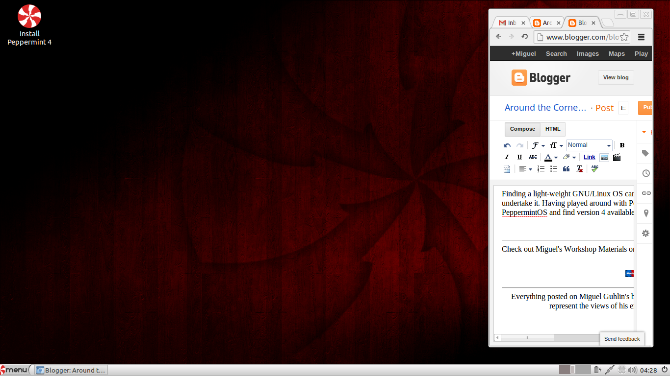Click the remove formatting icon
This screenshot has width=670, height=376.
point(579,169)
